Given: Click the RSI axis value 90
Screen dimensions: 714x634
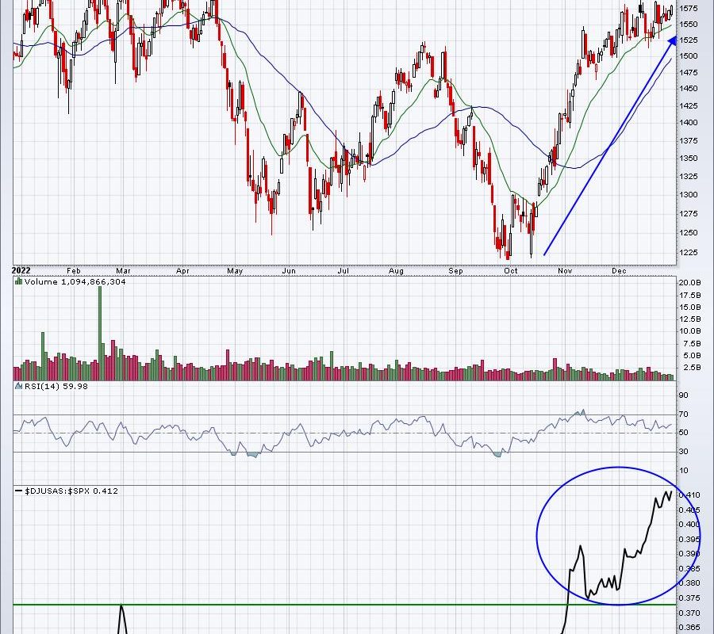Looking at the screenshot, I should pyautogui.click(x=684, y=395).
